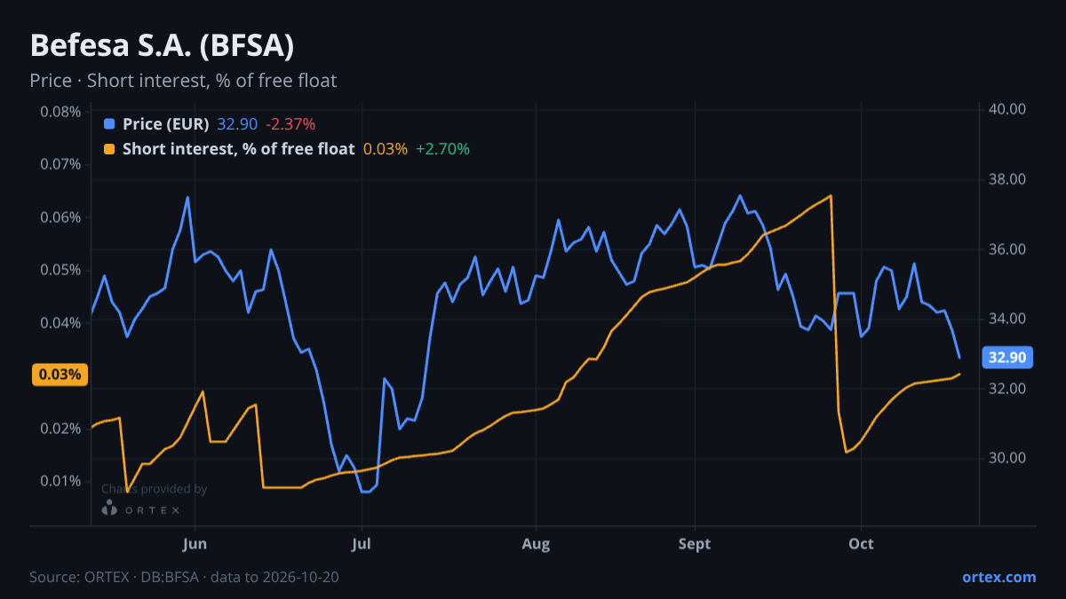This screenshot has width=1066, height=599.
Task: Click the Aug x-axis label
Action: tap(536, 543)
